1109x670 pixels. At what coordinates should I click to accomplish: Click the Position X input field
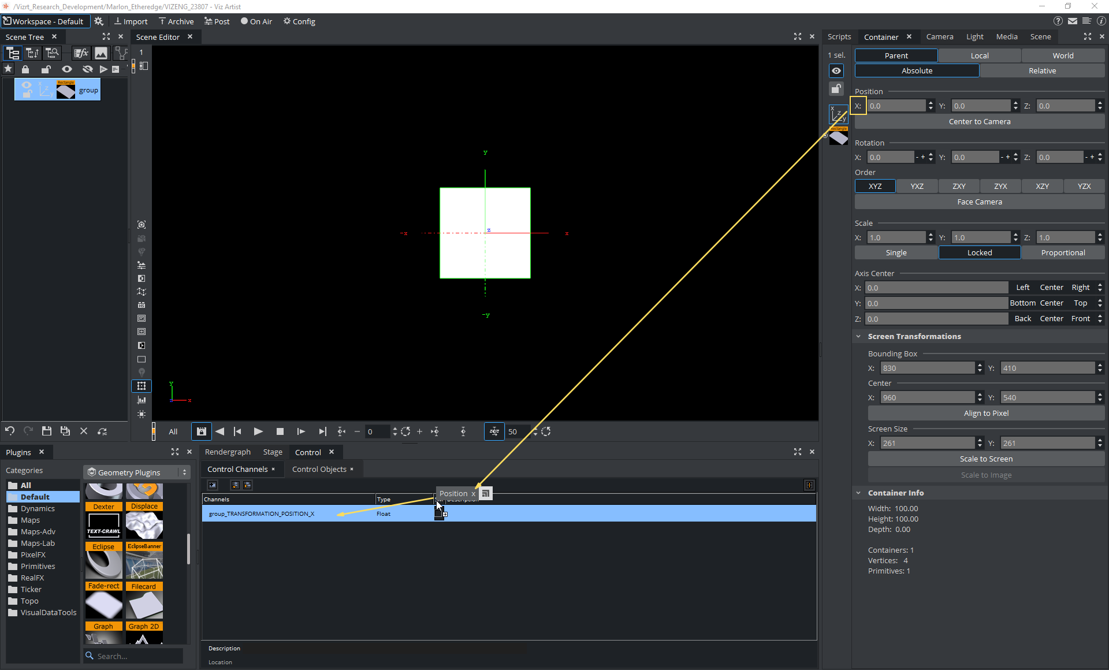click(896, 106)
